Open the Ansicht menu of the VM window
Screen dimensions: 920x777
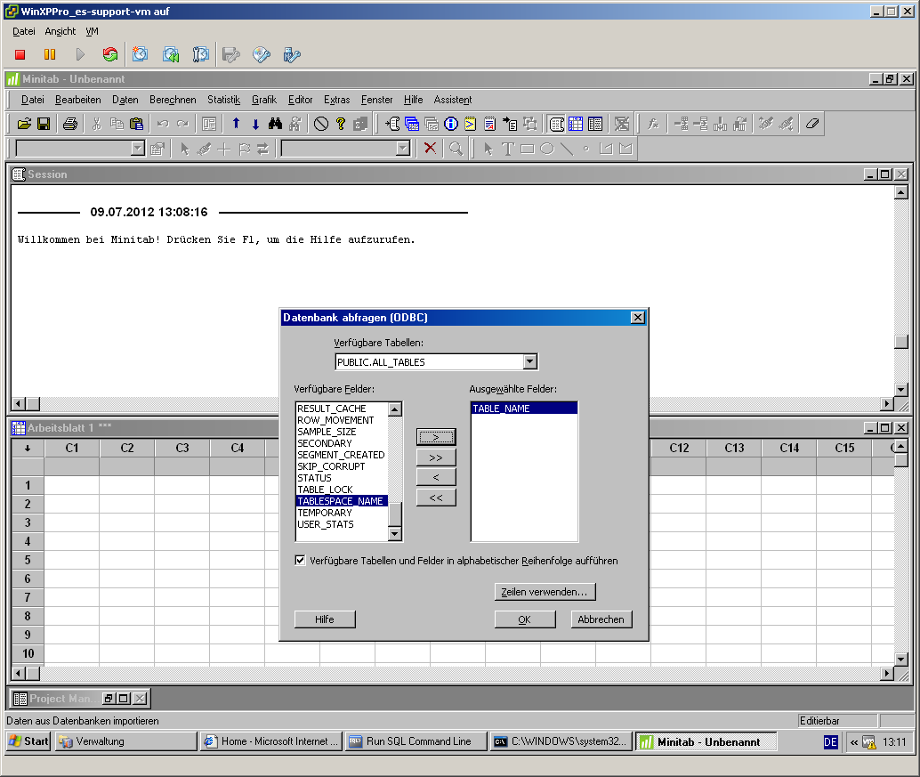tap(61, 31)
